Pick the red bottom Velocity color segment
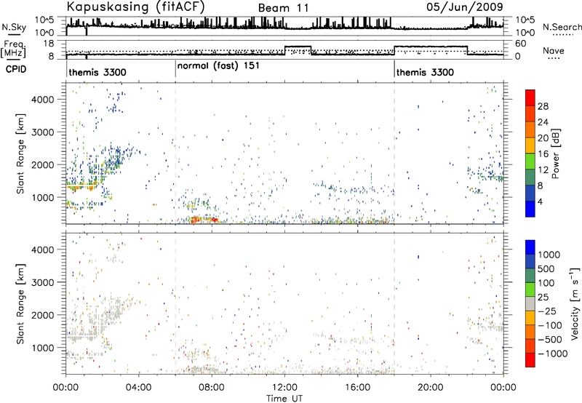The image size is (582, 403). [530, 360]
